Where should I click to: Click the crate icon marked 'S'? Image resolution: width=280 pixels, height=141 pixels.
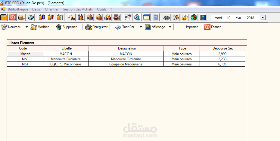(99, 17)
